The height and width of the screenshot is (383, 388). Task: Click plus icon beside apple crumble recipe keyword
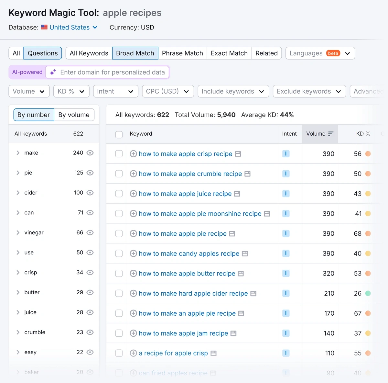133,174
